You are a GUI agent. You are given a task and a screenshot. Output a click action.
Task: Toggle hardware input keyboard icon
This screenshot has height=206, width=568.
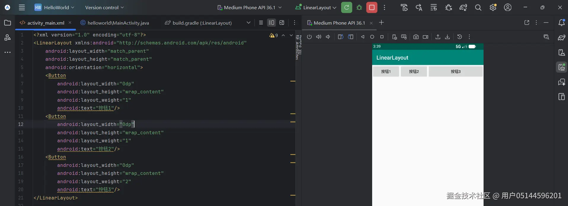click(404, 37)
